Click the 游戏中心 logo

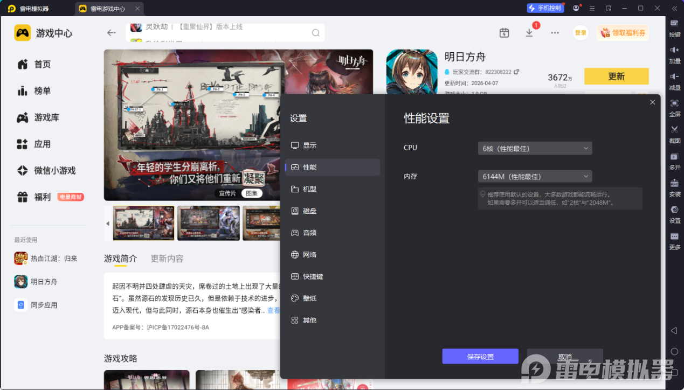pyautogui.click(x=43, y=33)
